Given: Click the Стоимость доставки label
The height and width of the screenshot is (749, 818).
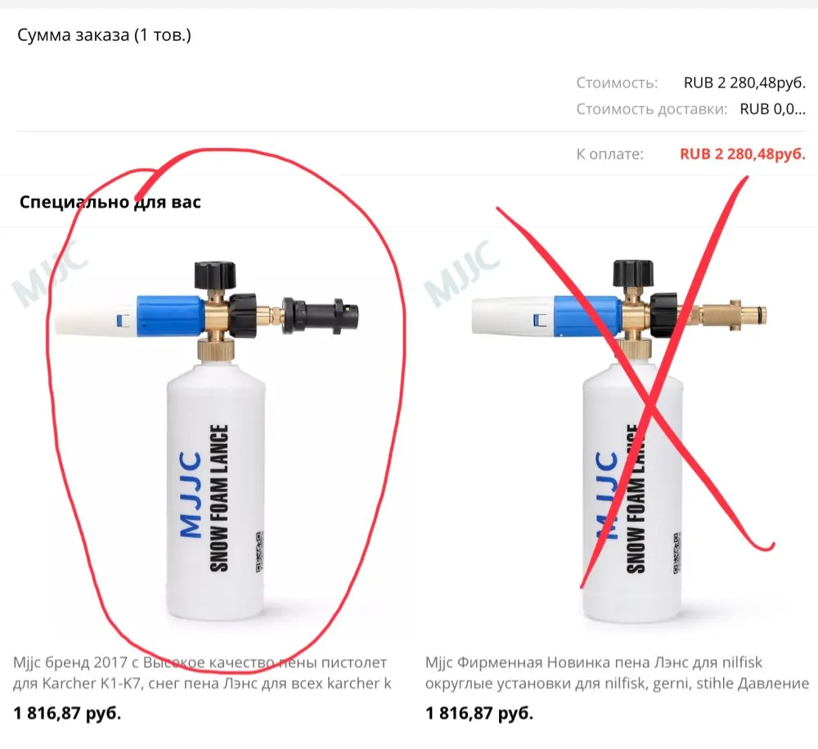Looking at the screenshot, I should (652, 109).
